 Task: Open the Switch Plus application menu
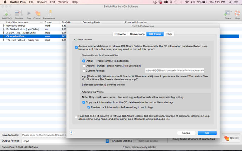coord(18,2)
